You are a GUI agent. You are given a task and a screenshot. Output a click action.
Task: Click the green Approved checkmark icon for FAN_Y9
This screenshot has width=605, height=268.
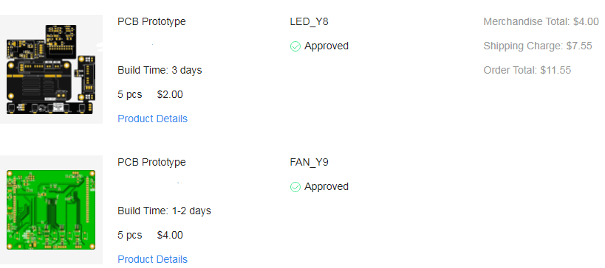295,187
